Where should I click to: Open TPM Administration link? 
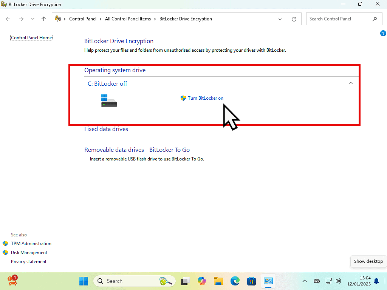[31, 244]
